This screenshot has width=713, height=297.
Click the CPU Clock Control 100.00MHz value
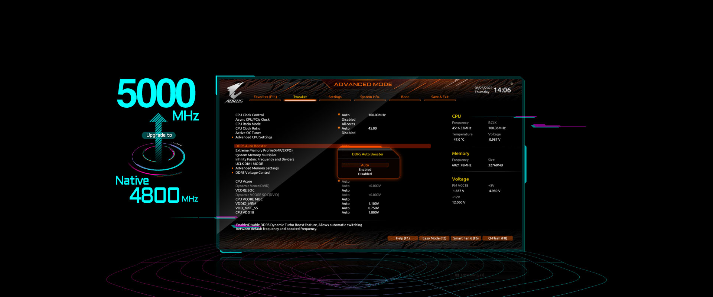tap(377, 115)
